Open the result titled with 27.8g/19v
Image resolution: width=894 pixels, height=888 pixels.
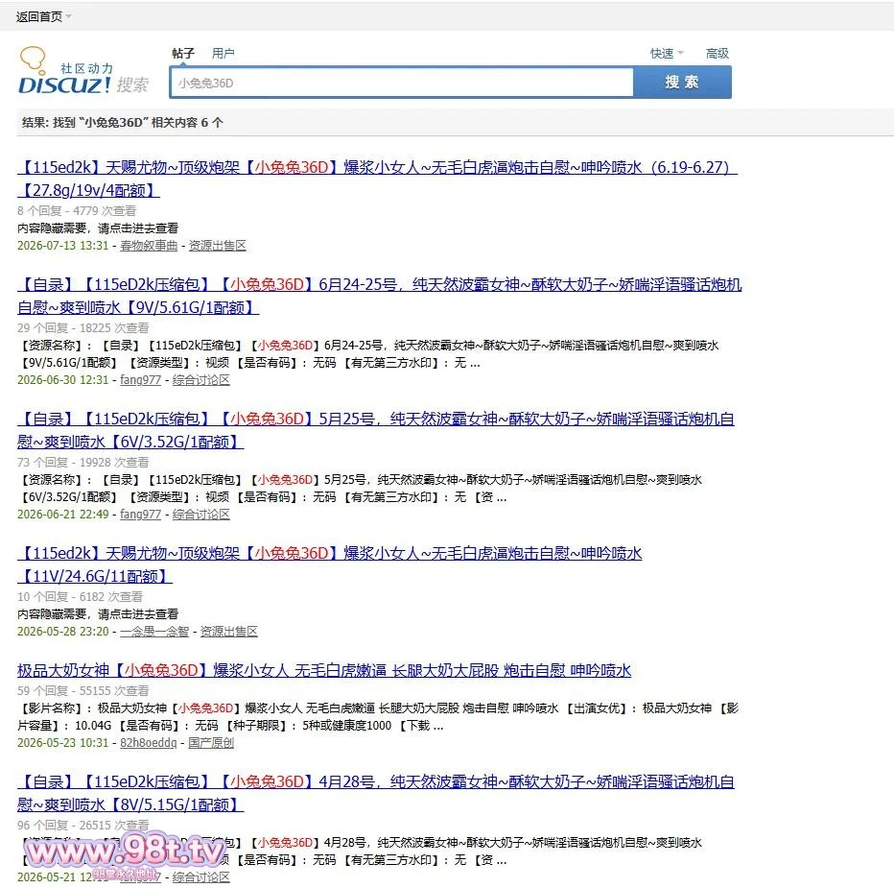point(377,179)
